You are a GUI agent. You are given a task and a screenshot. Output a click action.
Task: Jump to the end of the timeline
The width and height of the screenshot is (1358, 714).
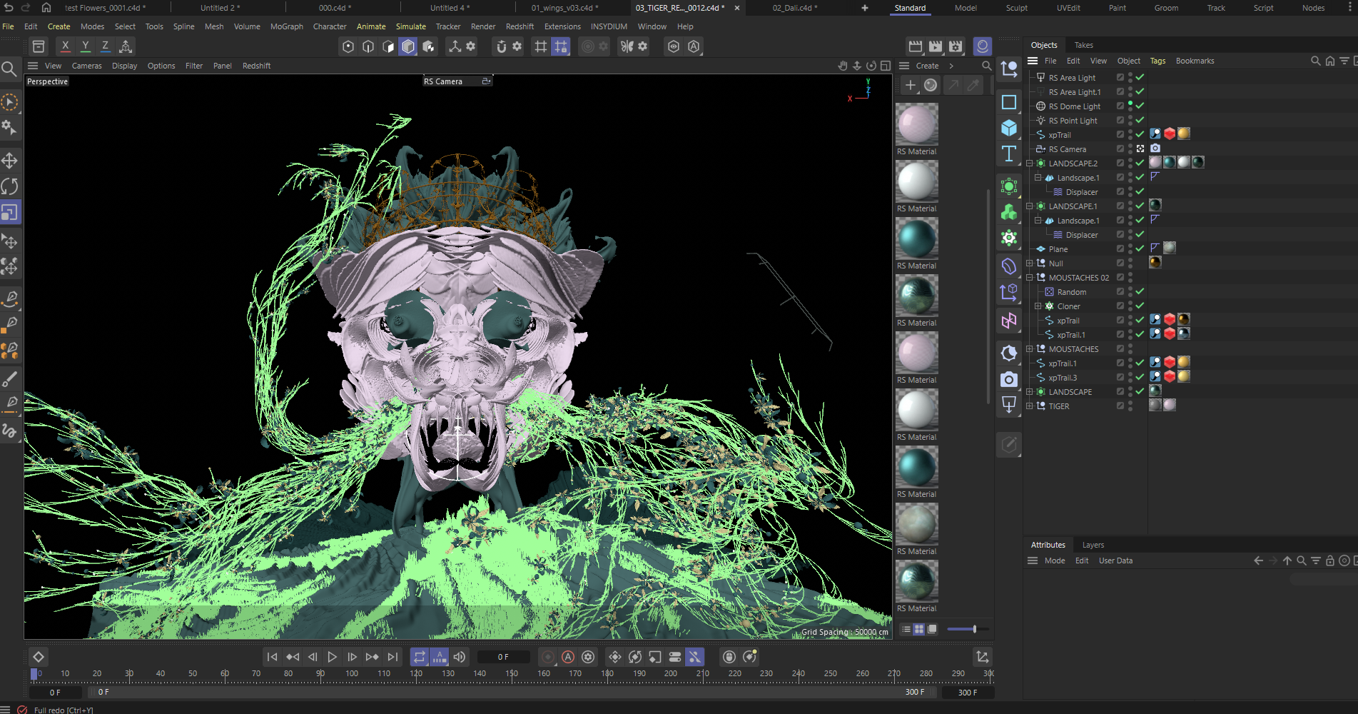[x=392, y=657]
